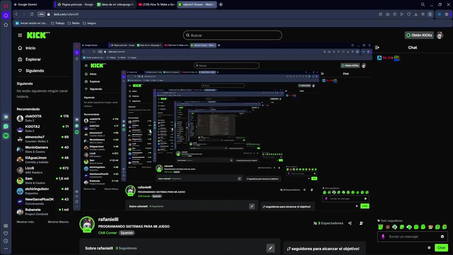Open the downloads icon in Opera's toolbar
453x255 pixels.
coord(416,14)
